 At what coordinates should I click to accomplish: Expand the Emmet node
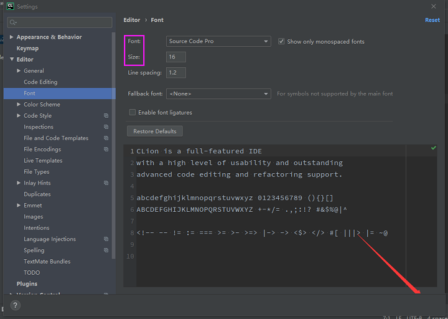(x=19, y=206)
